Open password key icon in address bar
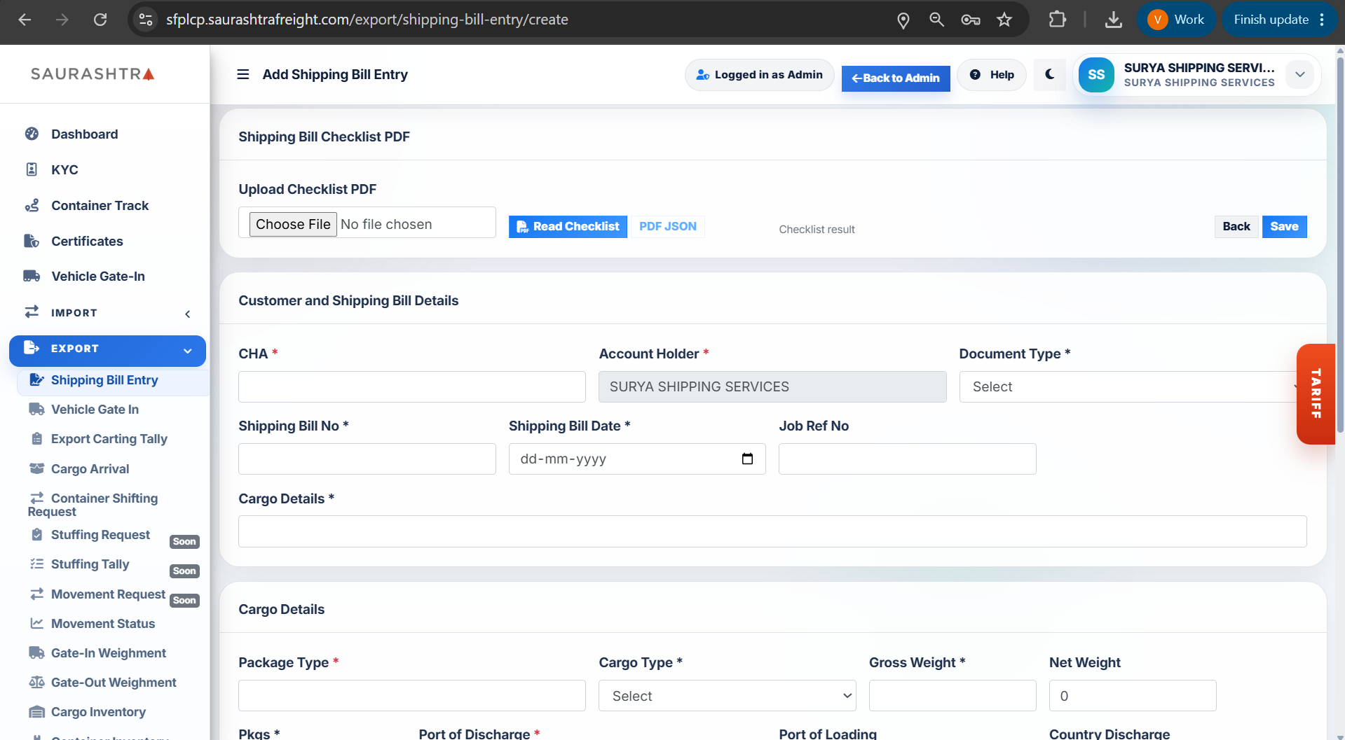 [970, 20]
